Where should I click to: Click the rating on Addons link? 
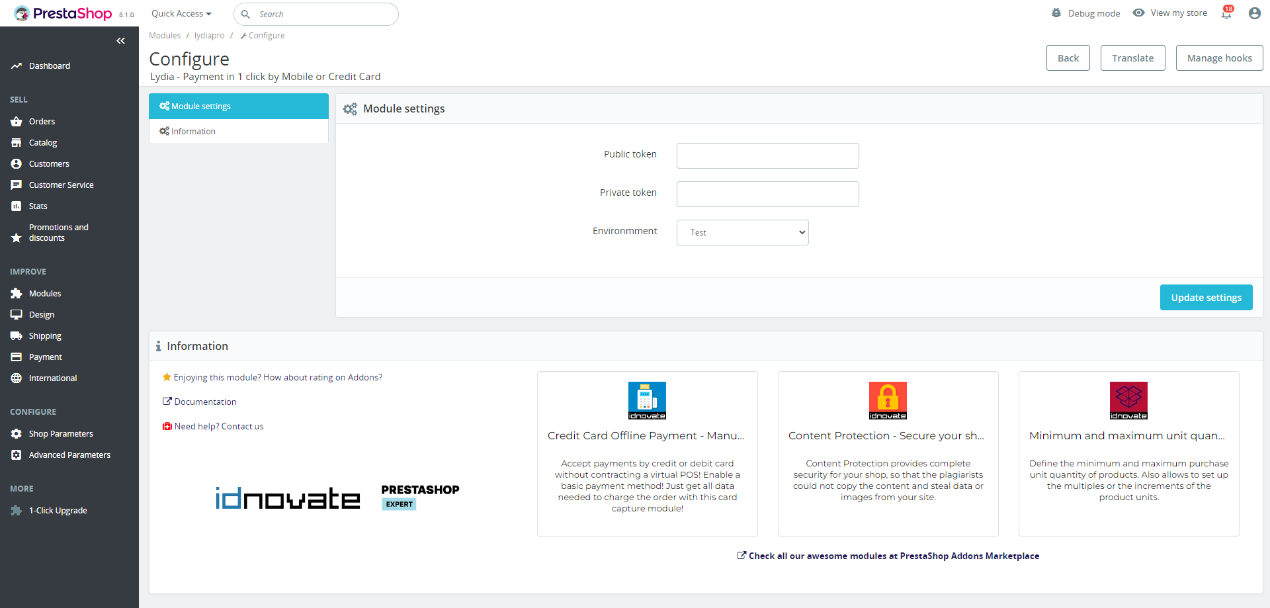tap(273, 378)
